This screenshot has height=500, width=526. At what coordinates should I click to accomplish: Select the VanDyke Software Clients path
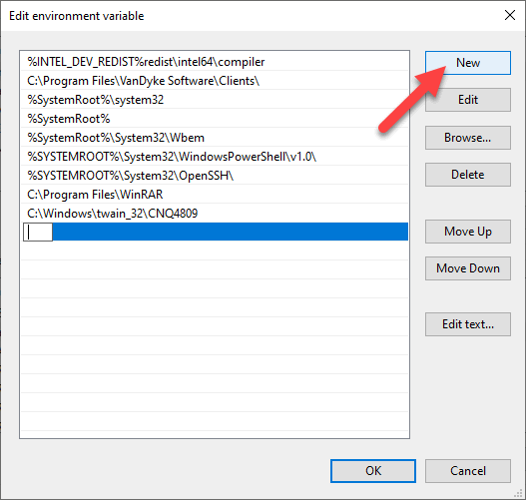[x=215, y=81]
